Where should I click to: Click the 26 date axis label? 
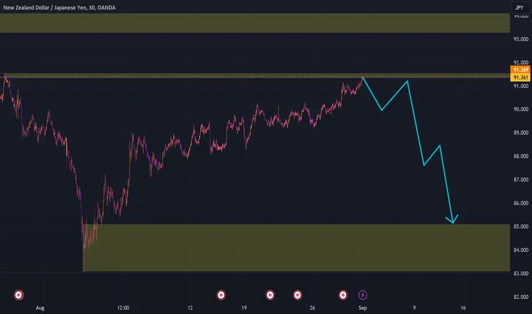tap(312, 308)
